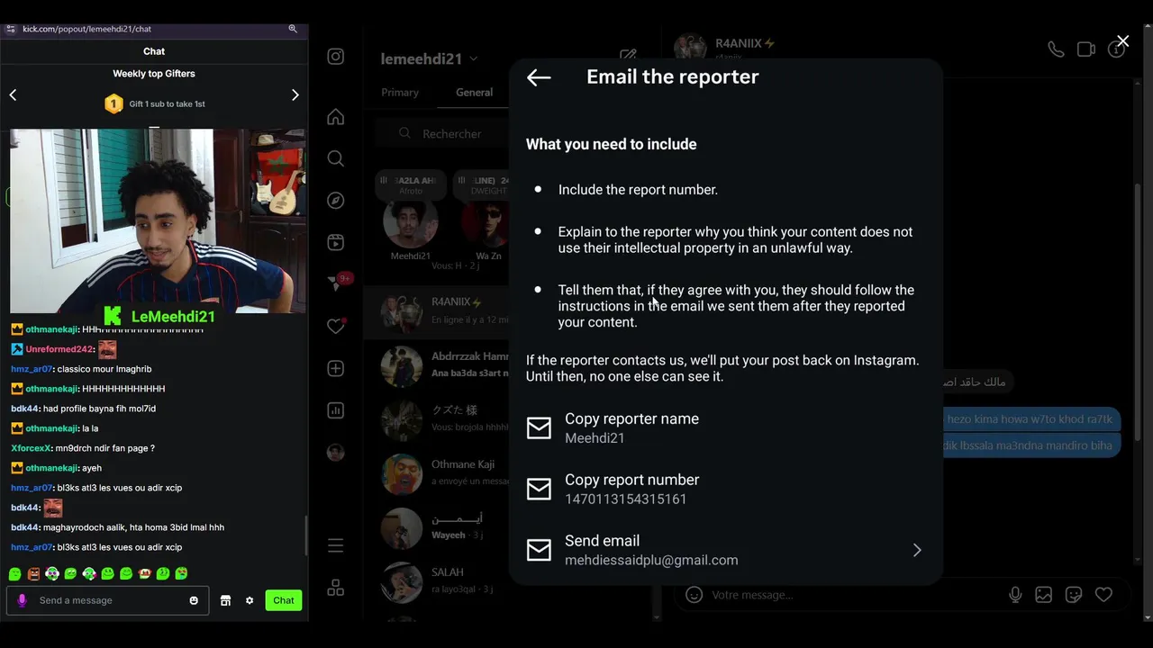The image size is (1153, 648).
Task: Click the green Chat send button
Action: tap(284, 600)
